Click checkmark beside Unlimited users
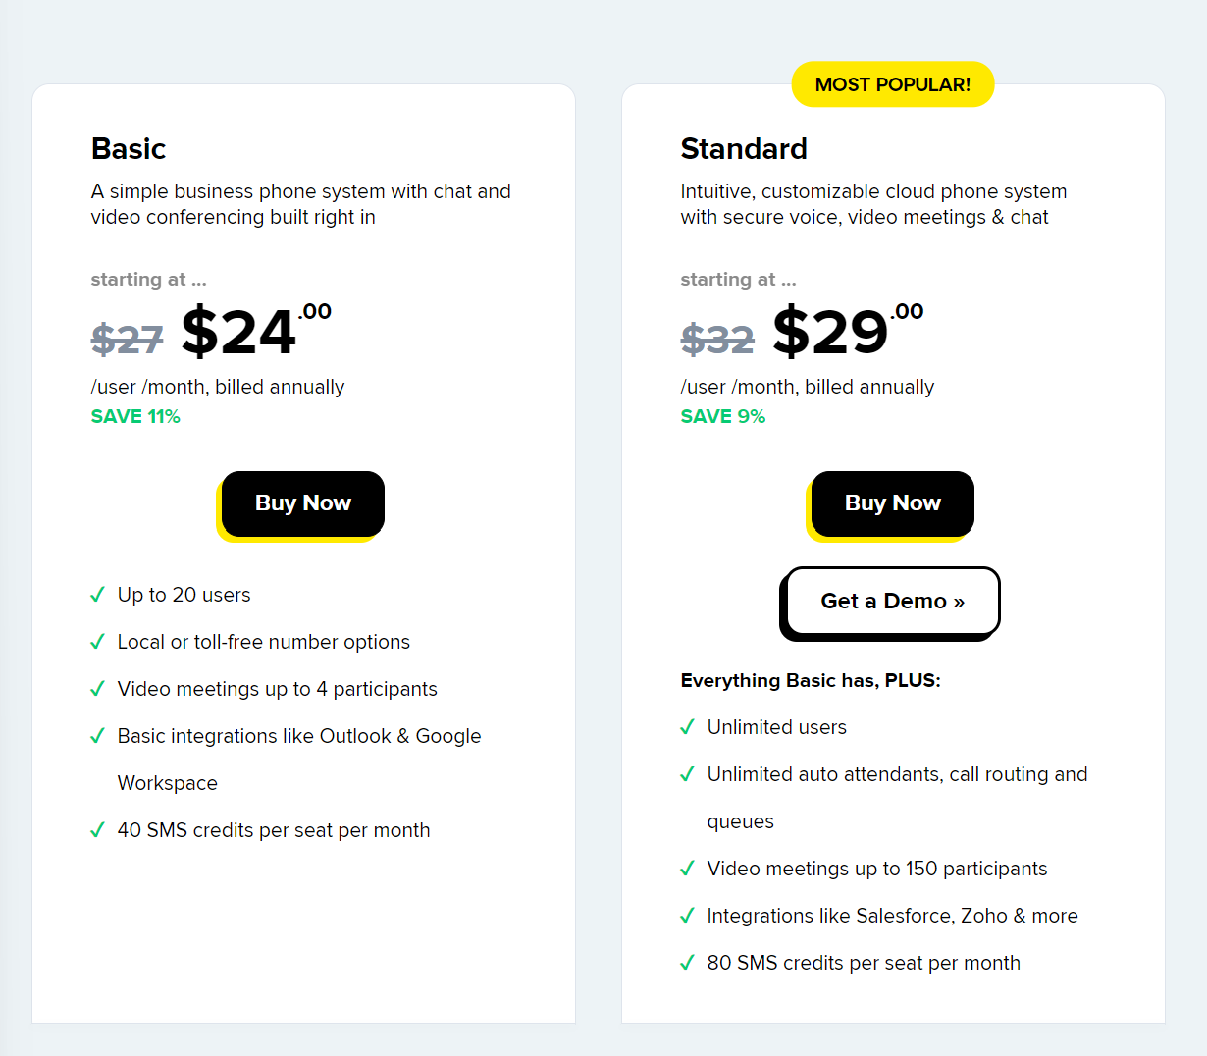Screen dimensions: 1207x1056 click(687, 727)
